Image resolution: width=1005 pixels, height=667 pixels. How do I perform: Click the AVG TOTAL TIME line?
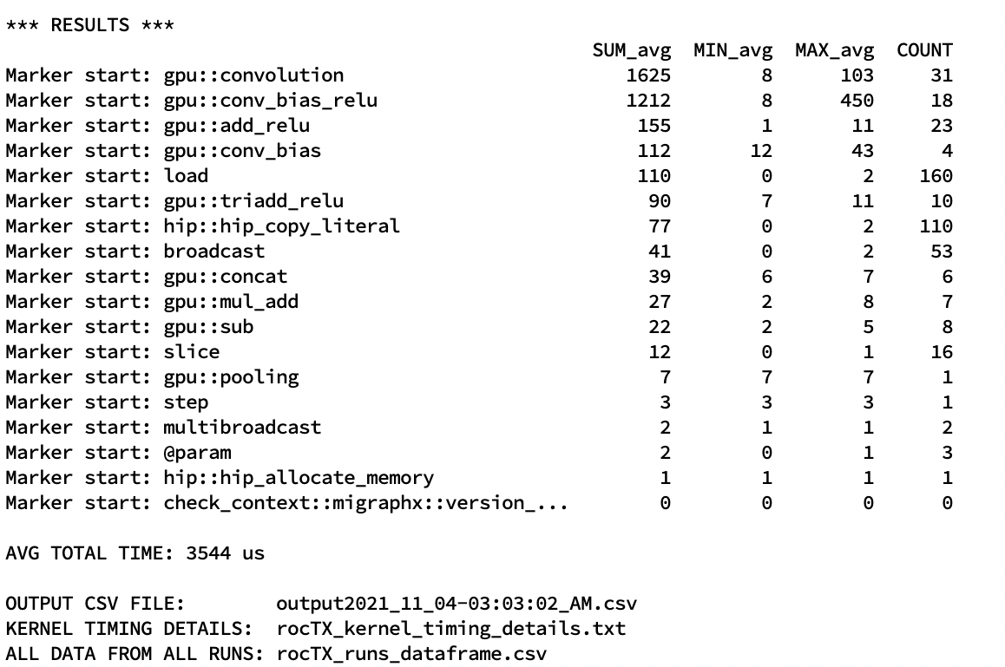[x=135, y=553]
